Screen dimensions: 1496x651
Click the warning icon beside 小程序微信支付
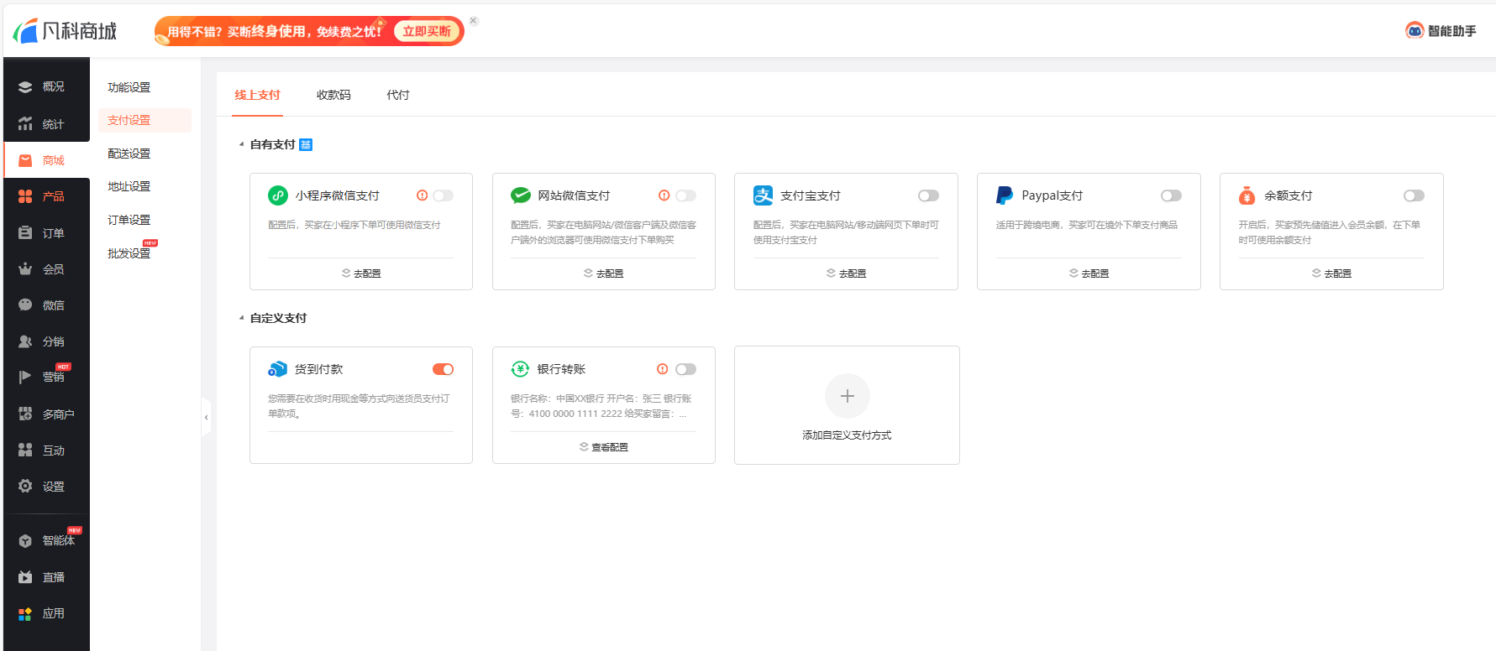pyautogui.click(x=422, y=195)
